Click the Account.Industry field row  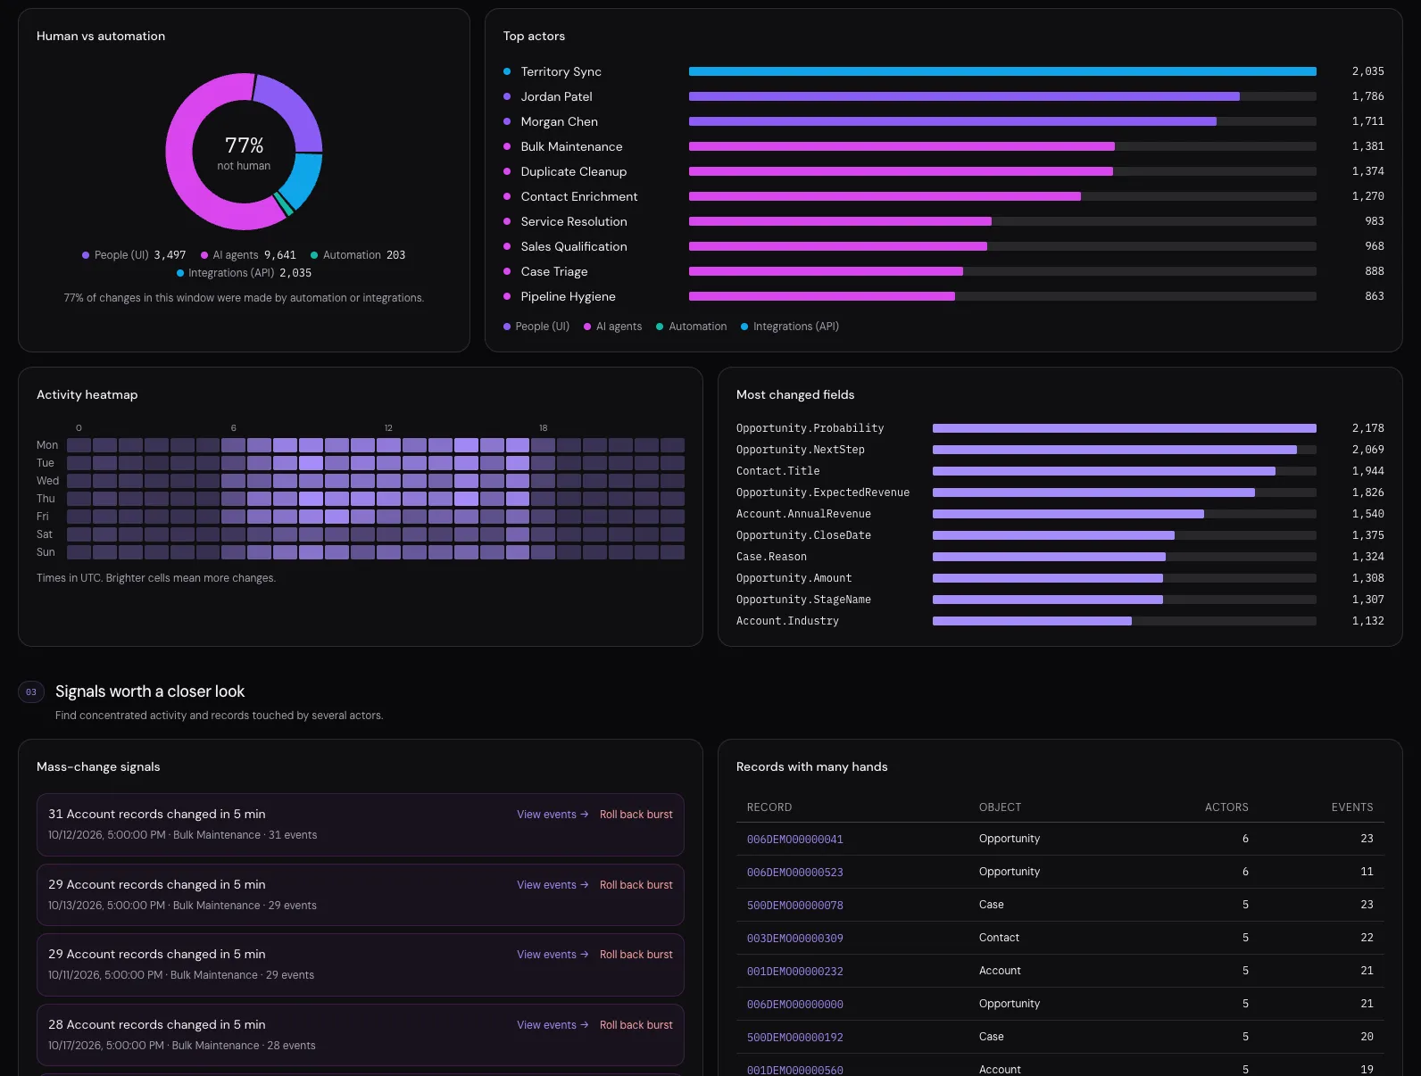[1060, 621]
